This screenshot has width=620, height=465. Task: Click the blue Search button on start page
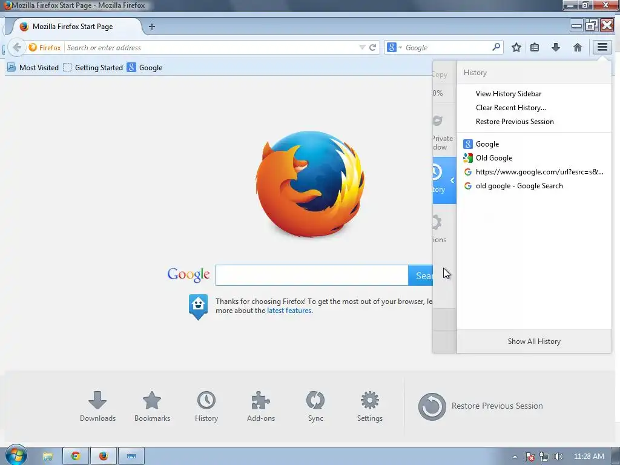point(421,275)
